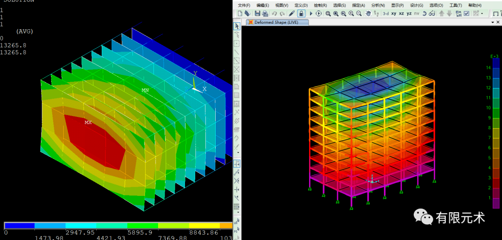The height and width of the screenshot is (240, 502).
Task: Open the 视图(V) menu
Action: (282, 5)
